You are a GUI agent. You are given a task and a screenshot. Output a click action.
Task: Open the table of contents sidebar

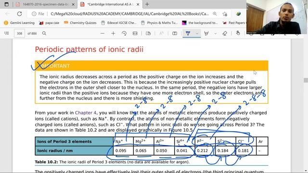(x=6, y=33)
